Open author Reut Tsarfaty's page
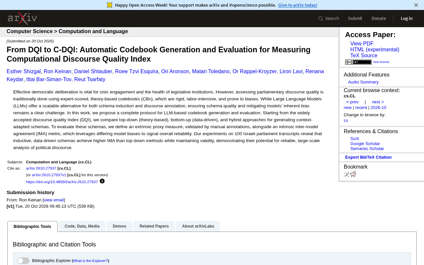The height and width of the screenshot is (265, 424). pyautogui.click(x=90, y=79)
